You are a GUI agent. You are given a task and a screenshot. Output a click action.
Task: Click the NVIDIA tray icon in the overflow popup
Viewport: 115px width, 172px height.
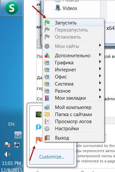click(x=39, y=114)
